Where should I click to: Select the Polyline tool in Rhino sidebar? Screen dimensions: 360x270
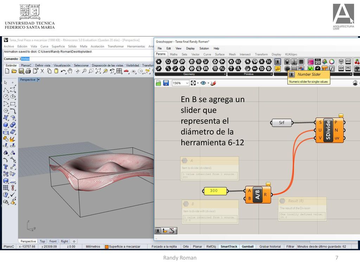coord(6,90)
